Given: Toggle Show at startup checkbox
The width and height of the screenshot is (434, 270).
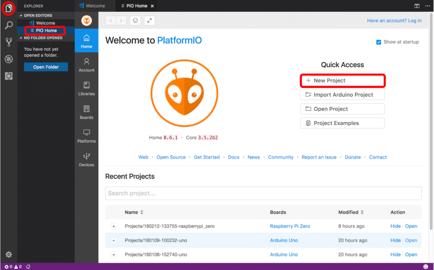Looking at the screenshot, I should pos(379,42).
